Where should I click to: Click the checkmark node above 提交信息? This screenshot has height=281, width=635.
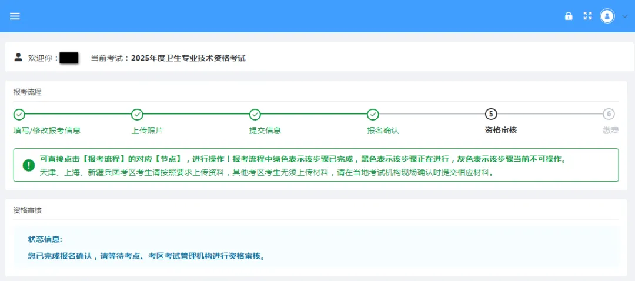255,114
